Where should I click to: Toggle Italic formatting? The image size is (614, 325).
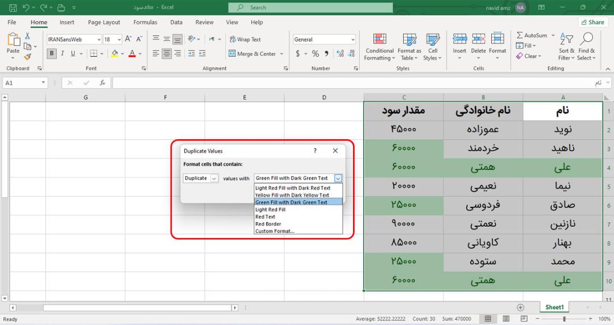63,53
